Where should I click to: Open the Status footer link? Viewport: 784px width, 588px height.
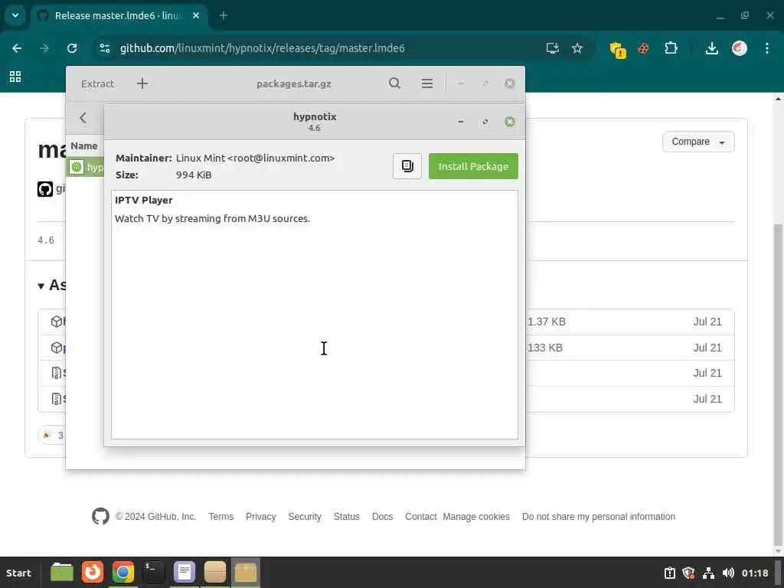[x=347, y=517]
